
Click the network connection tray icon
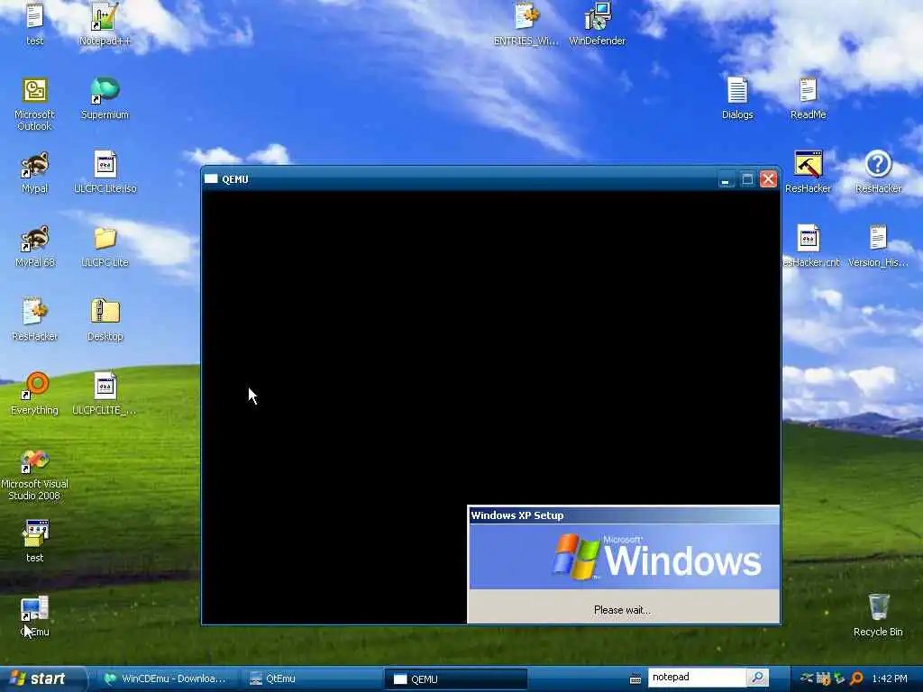[807, 678]
